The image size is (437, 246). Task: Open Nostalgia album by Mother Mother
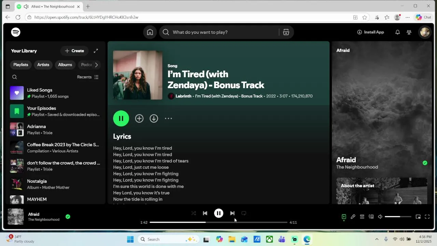pyautogui.click(x=55, y=184)
